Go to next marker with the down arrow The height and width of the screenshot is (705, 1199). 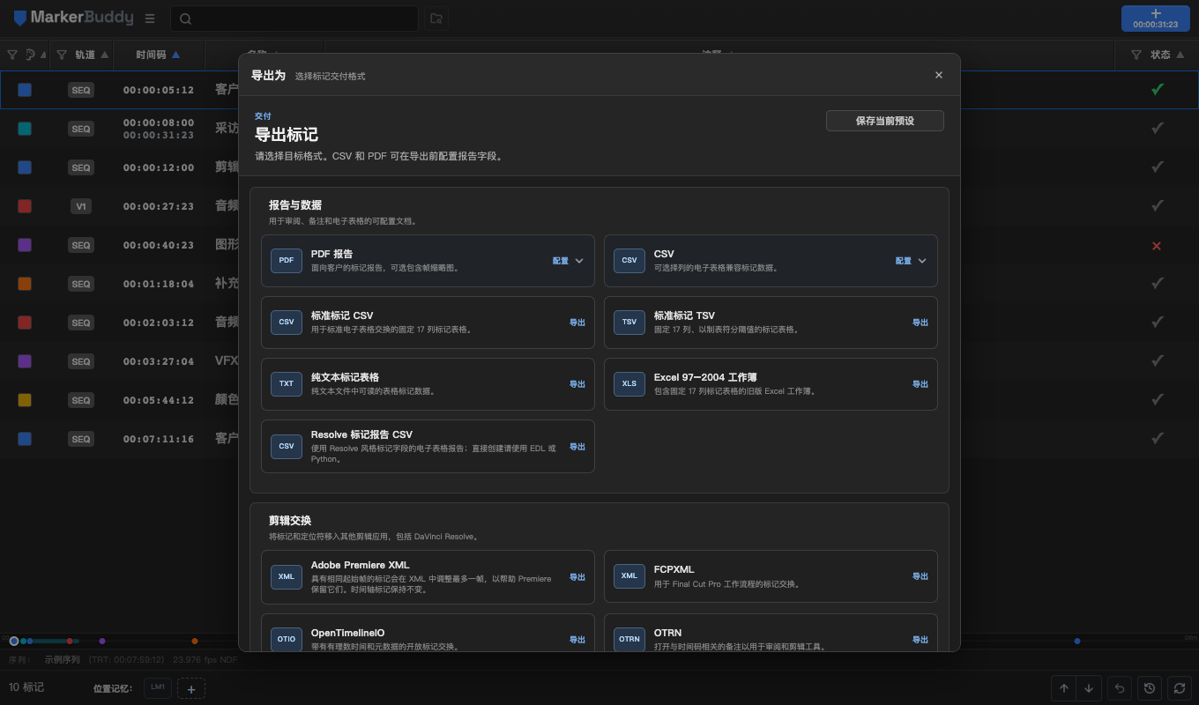[1089, 688]
